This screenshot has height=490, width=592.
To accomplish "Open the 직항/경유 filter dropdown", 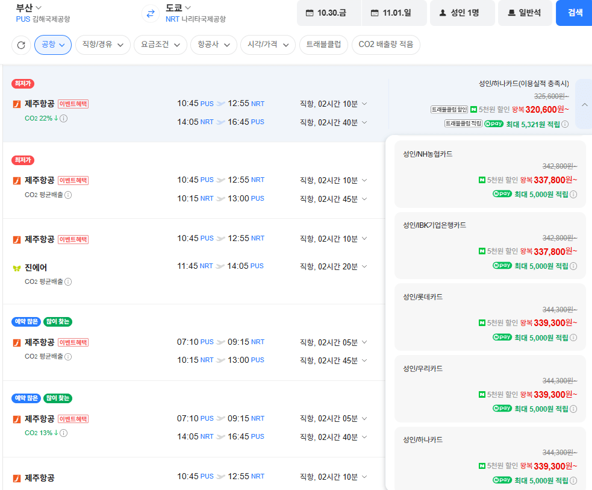I will (103, 45).
